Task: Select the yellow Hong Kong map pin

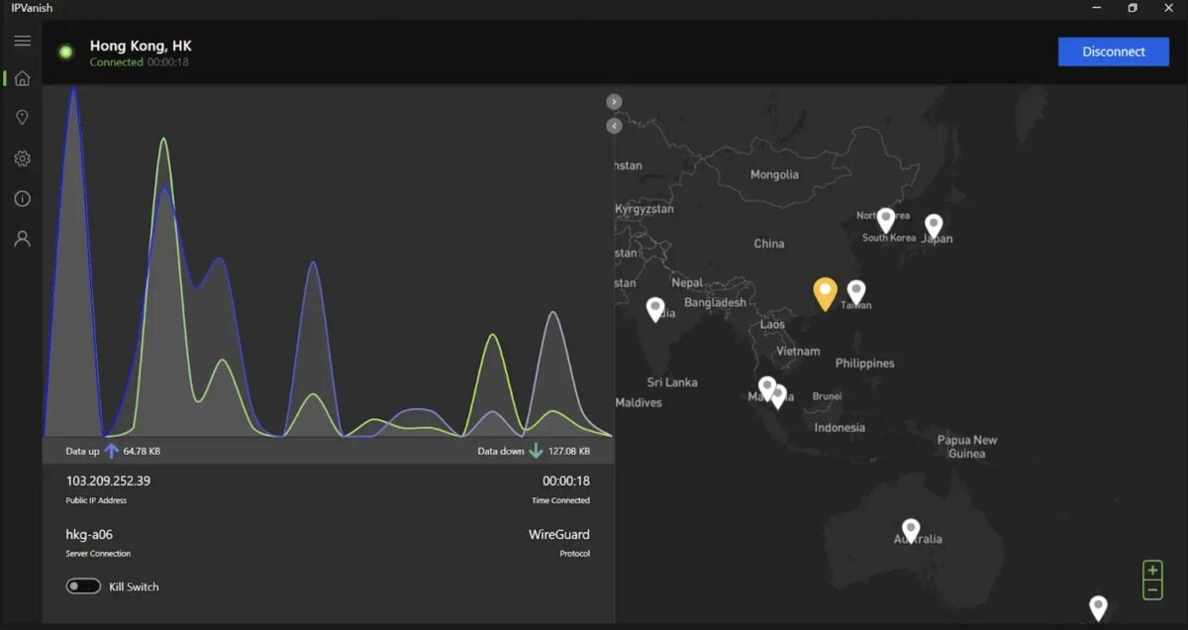Action: click(825, 294)
